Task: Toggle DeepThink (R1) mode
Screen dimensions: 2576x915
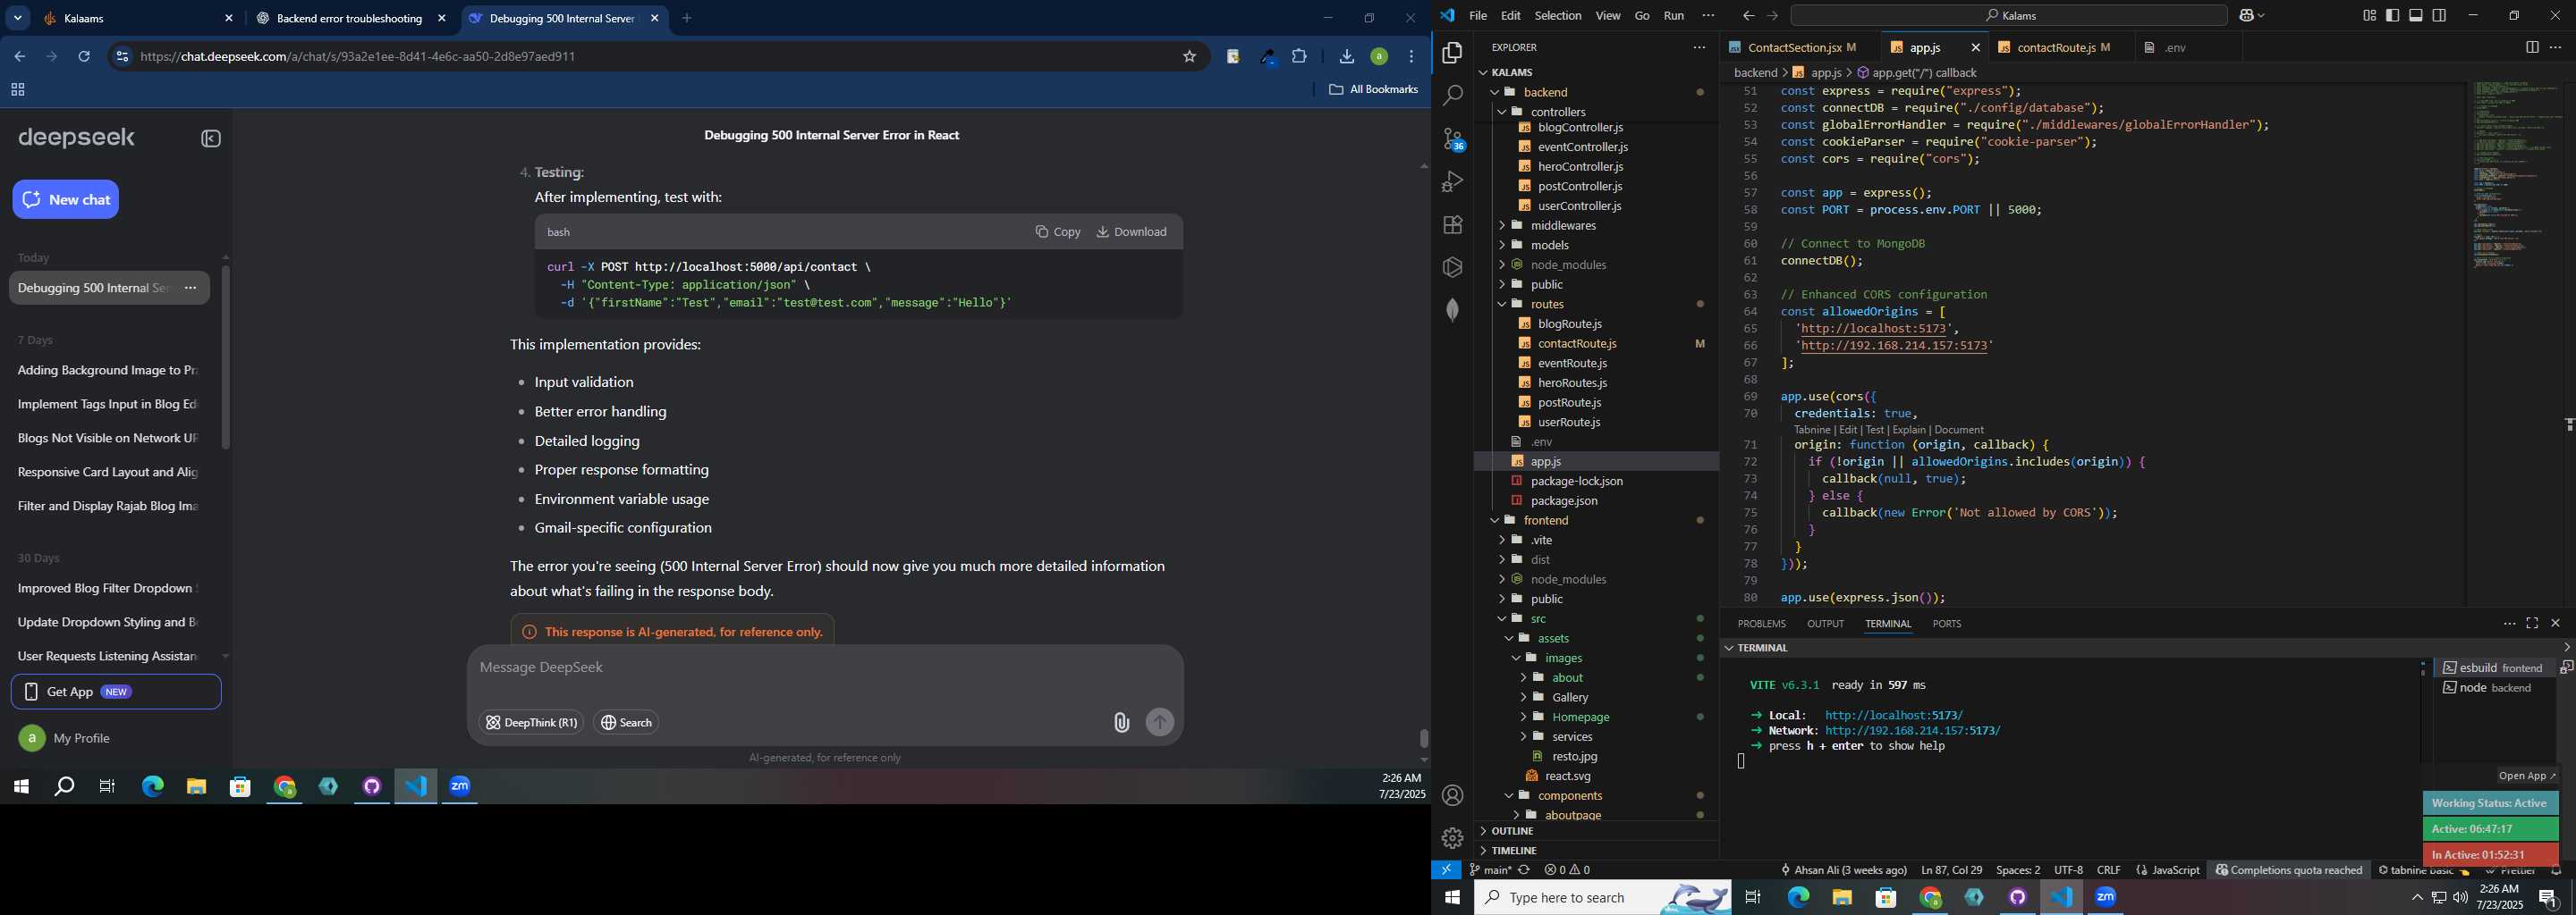Action: coord(531,722)
